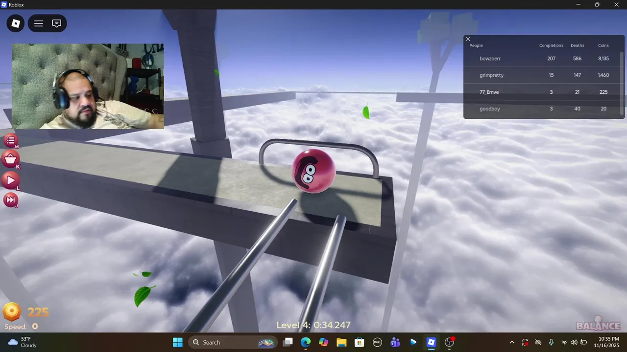This screenshot has width=627, height=352.
Task: Select player 77_Emve in the leaderboard
Action: coord(489,92)
